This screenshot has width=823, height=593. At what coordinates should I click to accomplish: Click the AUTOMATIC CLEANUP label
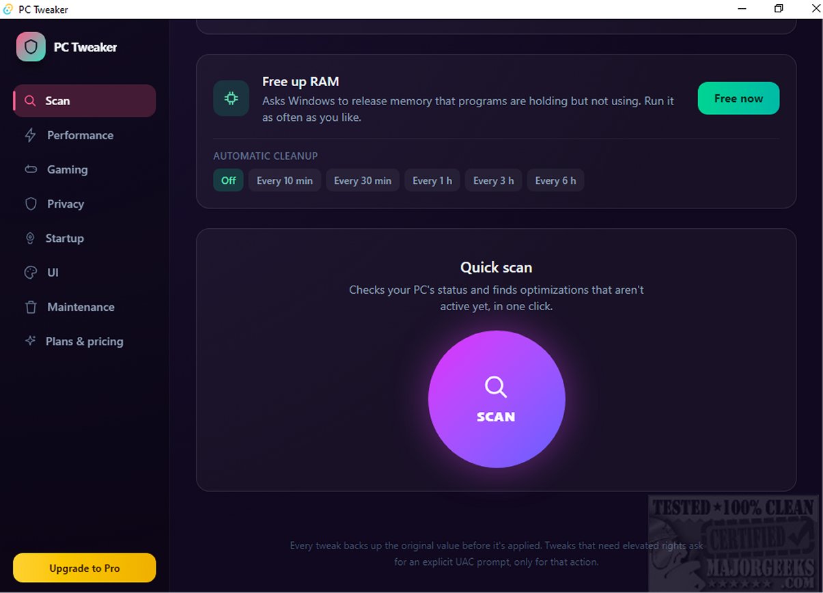coord(265,156)
